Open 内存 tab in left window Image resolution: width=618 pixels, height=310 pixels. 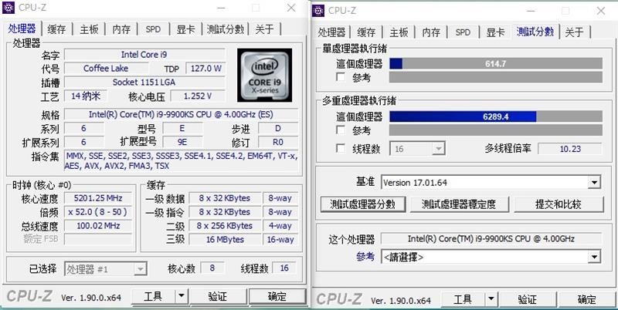point(121,29)
